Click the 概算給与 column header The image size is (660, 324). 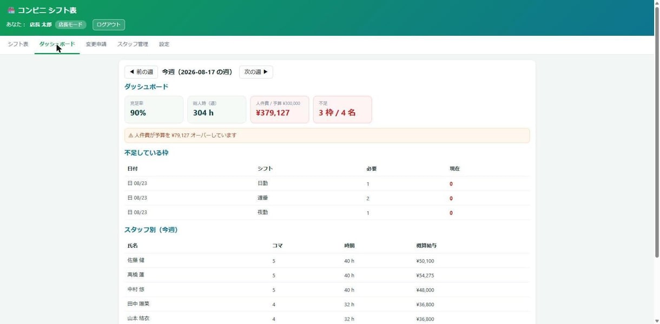point(426,246)
